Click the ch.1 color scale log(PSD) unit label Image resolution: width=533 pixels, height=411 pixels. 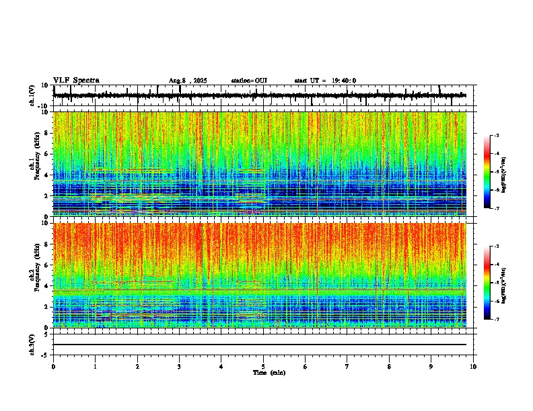pos(504,175)
